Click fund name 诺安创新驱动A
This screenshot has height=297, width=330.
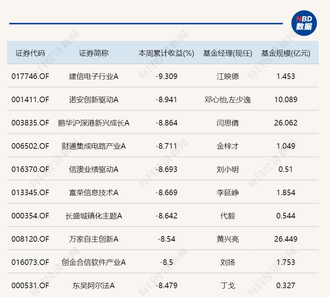tap(94, 100)
